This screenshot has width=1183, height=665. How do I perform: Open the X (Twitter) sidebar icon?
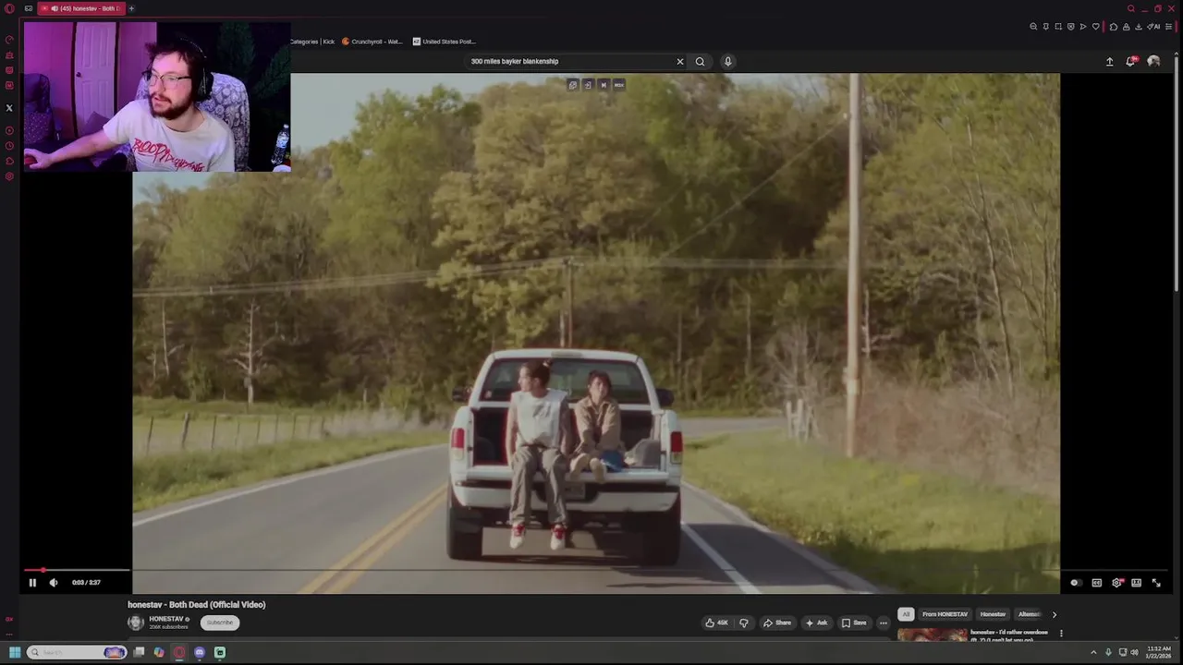tap(9, 108)
